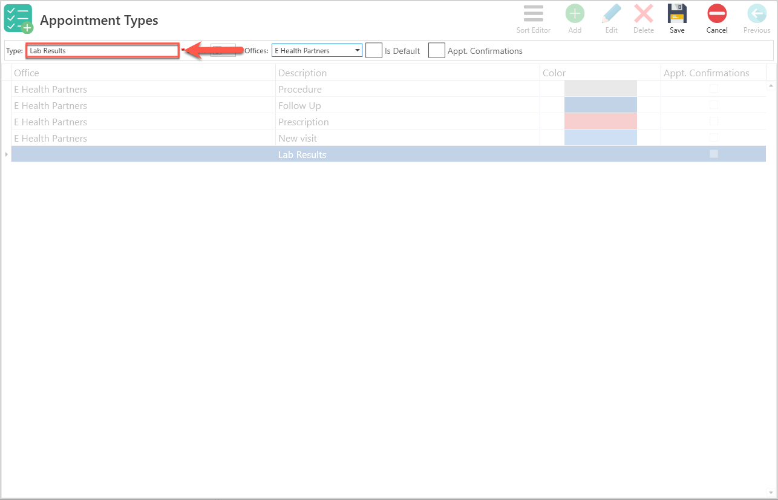Click E Health Partners in Prescription row
Image resolution: width=778 pixels, height=500 pixels.
51,122
